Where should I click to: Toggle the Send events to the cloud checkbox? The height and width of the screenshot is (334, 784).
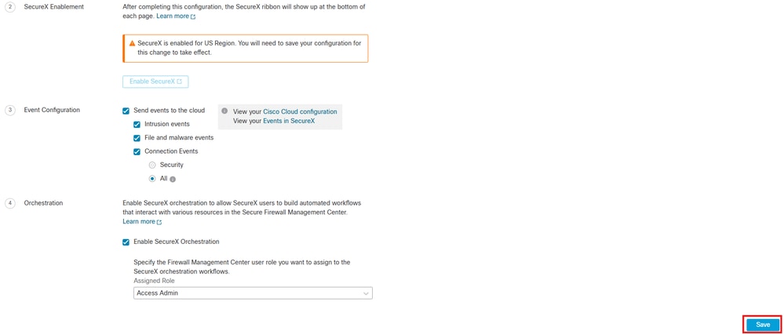click(x=126, y=111)
